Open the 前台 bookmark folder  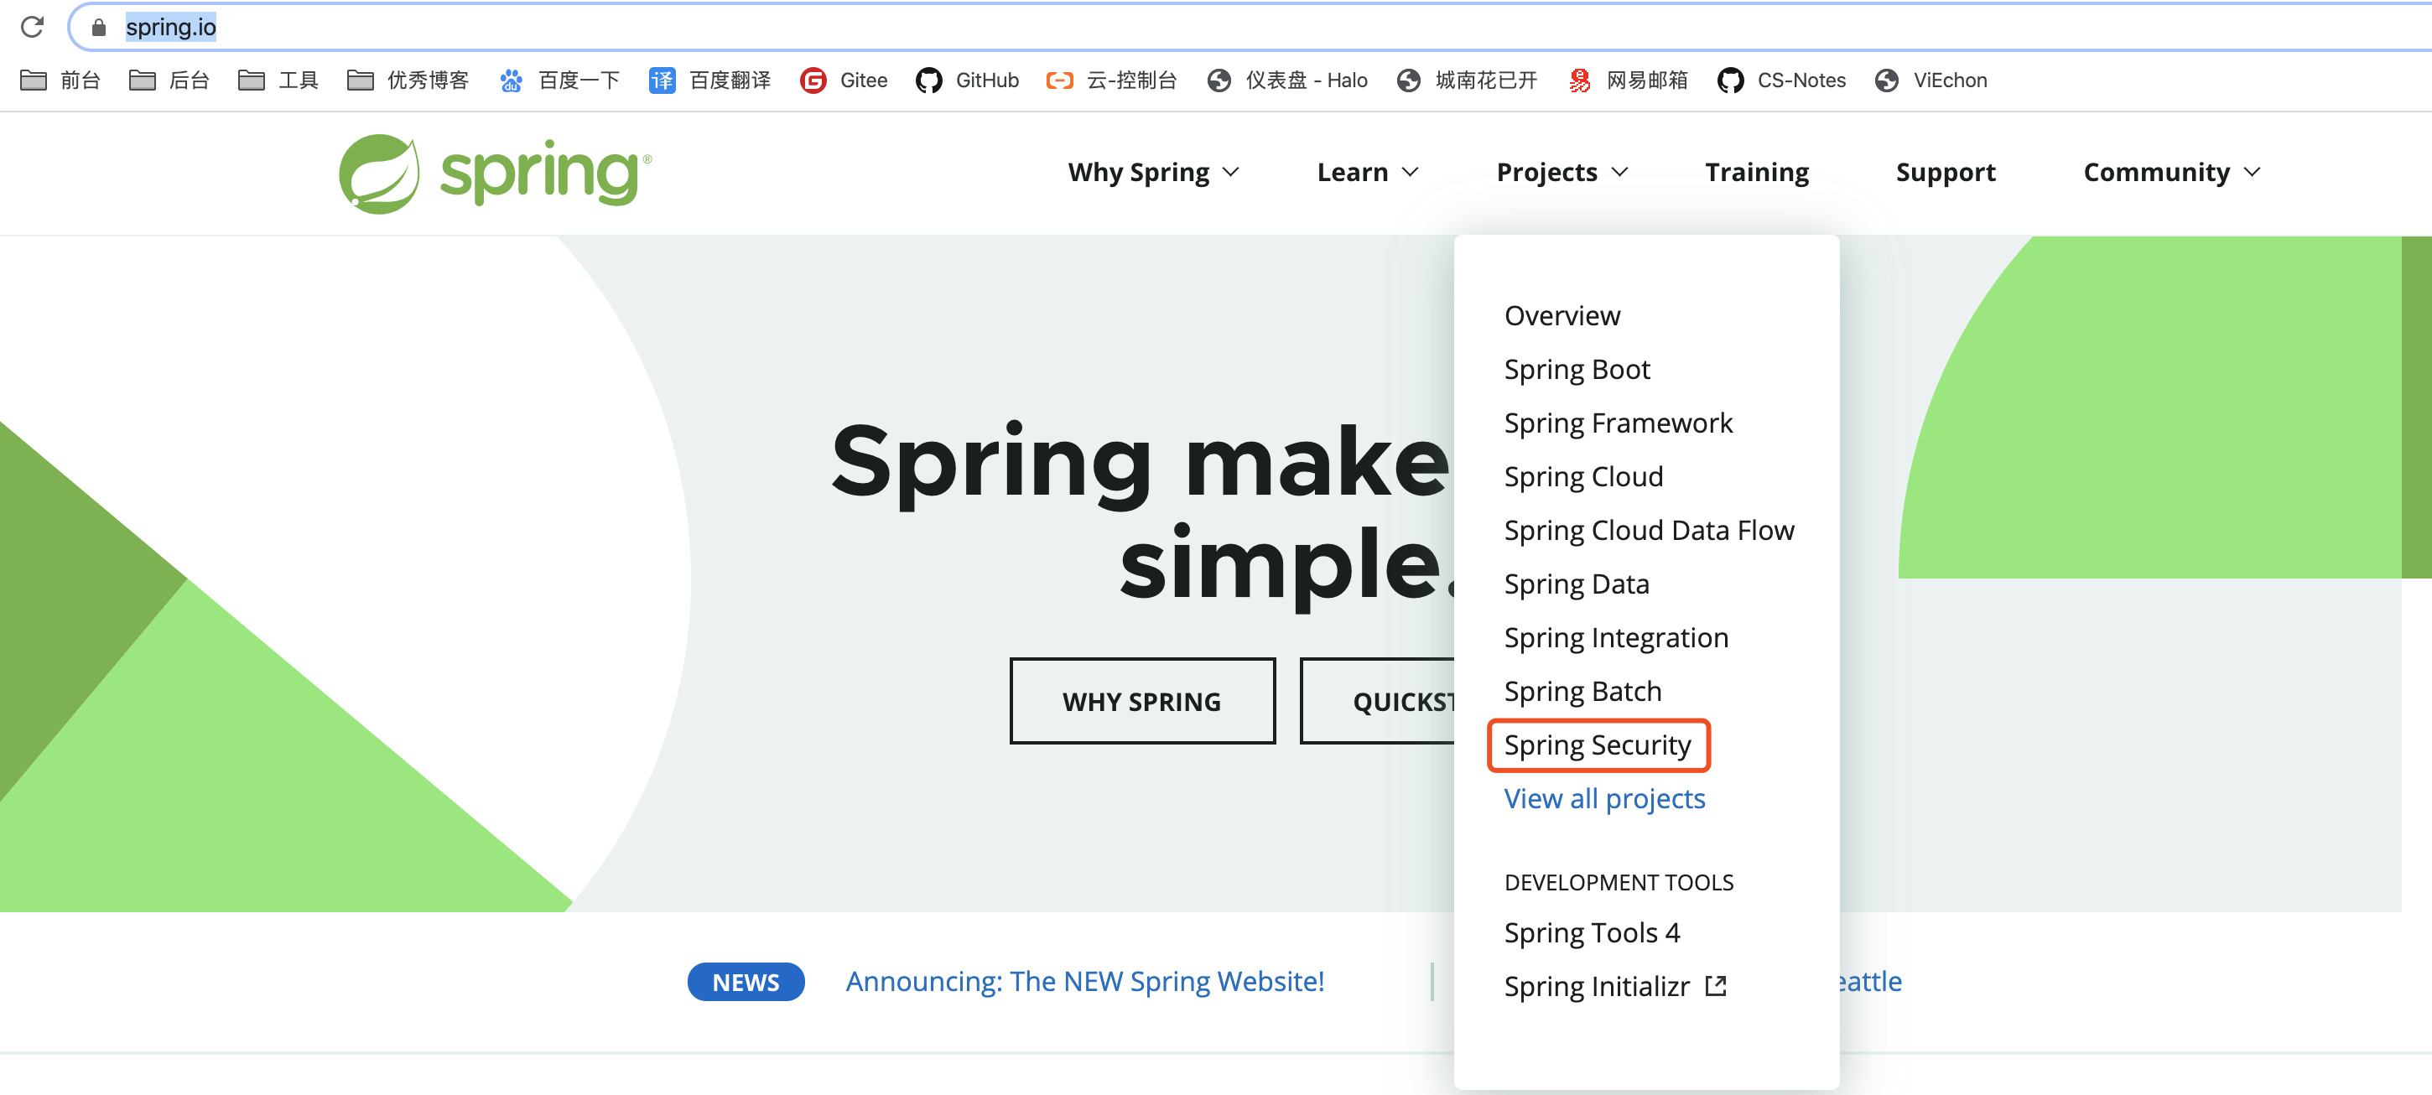[60, 80]
